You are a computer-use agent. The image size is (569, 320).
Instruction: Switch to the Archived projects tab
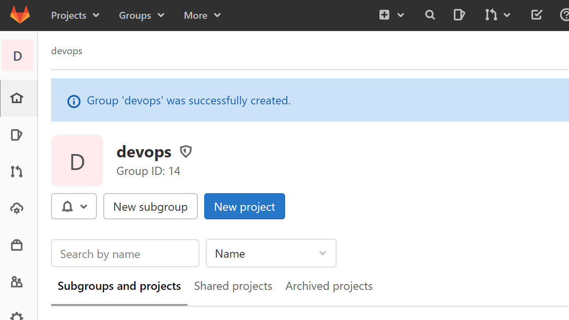[x=329, y=286]
